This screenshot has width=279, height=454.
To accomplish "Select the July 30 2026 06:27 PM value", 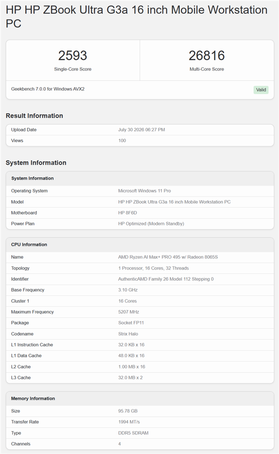I will point(141,130).
